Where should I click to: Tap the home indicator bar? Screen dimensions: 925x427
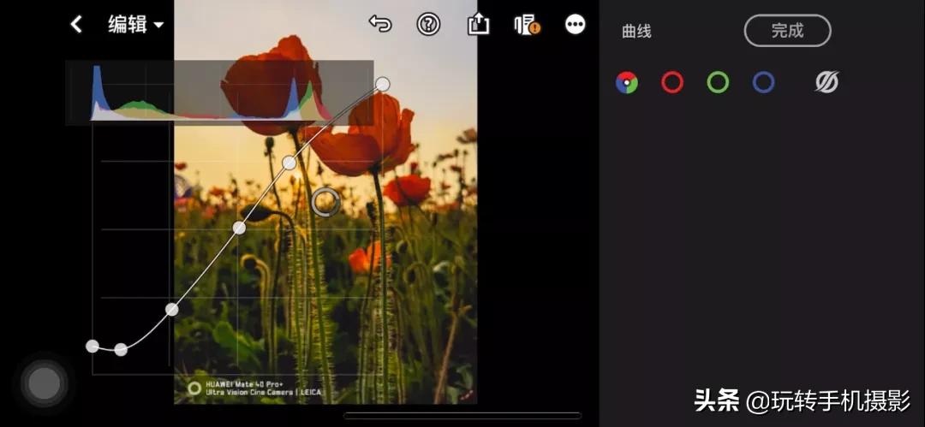pyautogui.click(x=462, y=416)
